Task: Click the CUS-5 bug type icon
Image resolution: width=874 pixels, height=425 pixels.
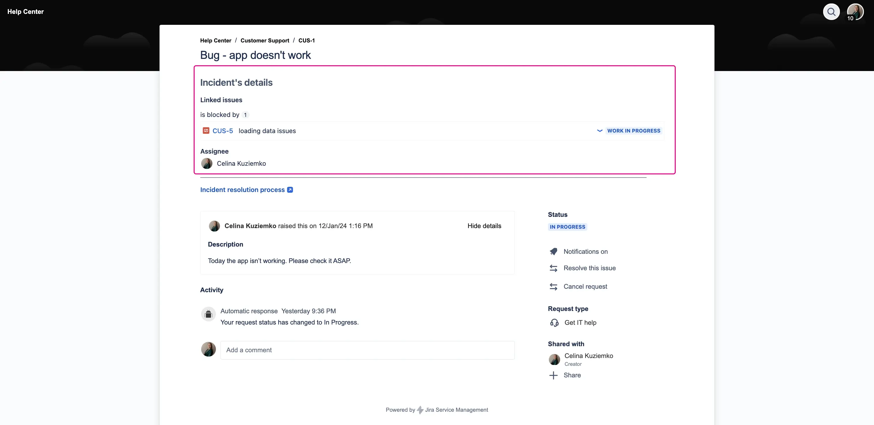Action: pyautogui.click(x=206, y=131)
